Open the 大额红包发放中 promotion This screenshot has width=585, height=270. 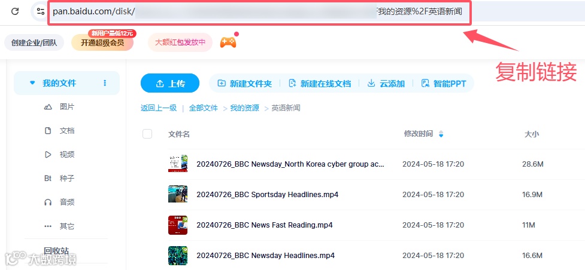[x=180, y=42]
